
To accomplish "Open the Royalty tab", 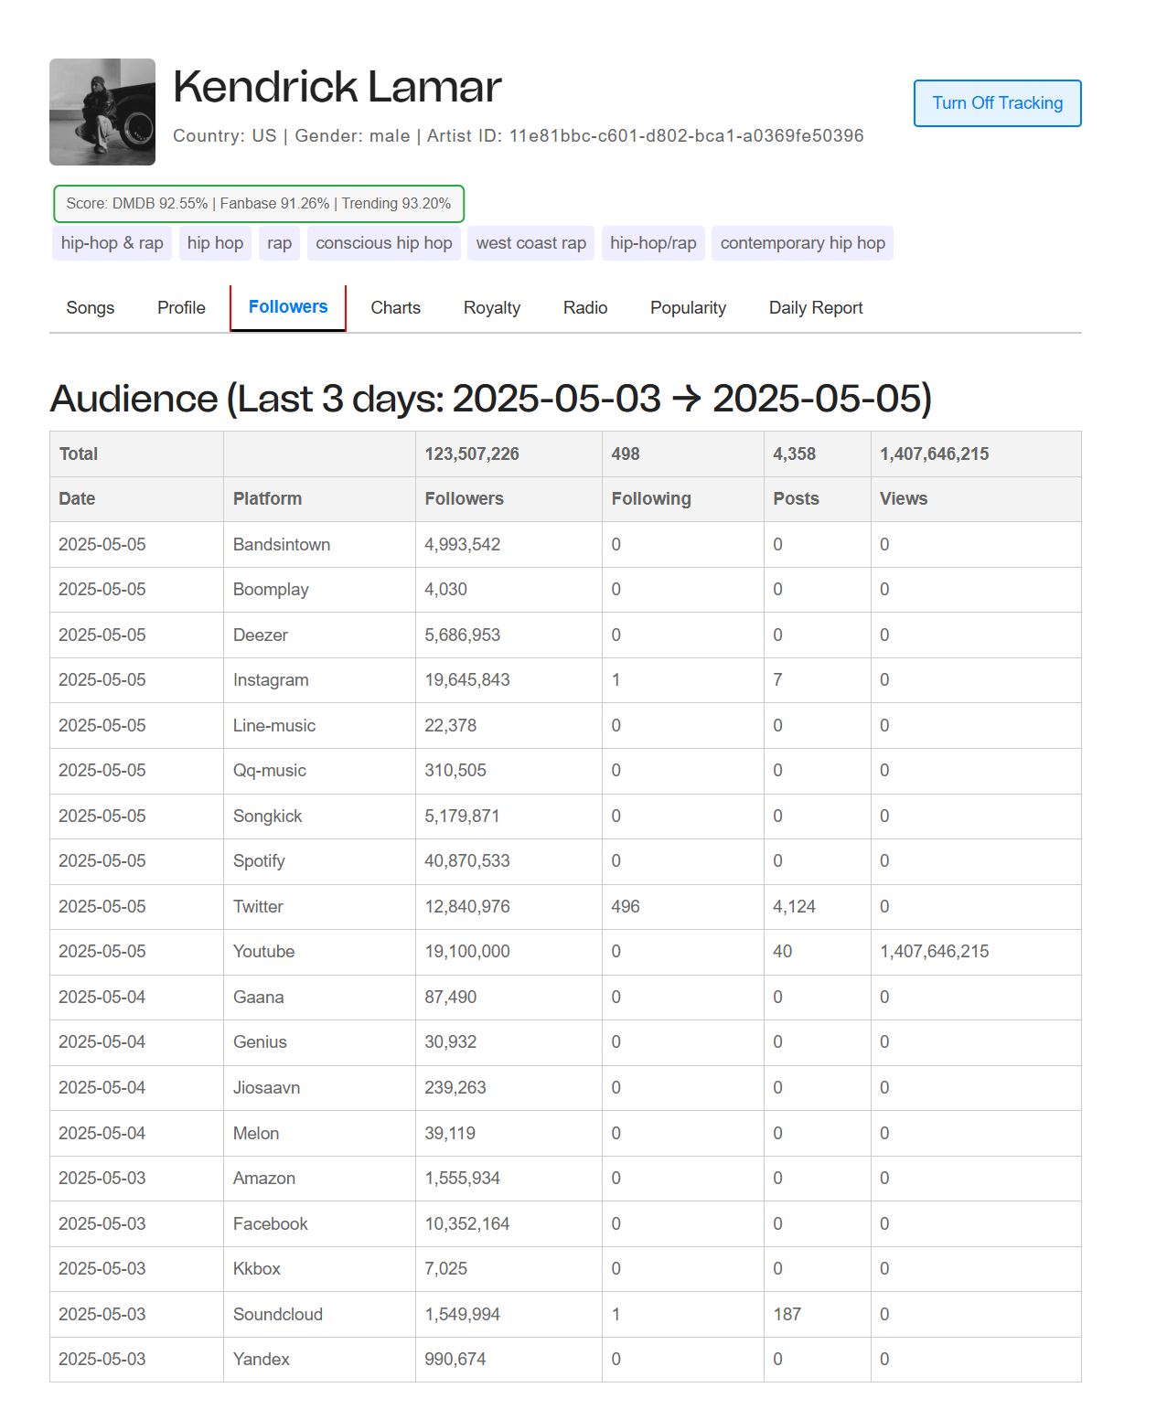I will tap(492, 308).
